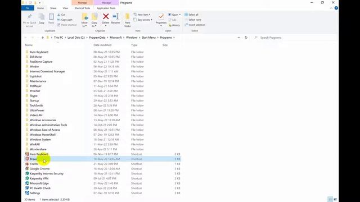Open the Shortcut Tools tab
The height and width of the screenshot is (202, 360).
[x=83, y=8]
